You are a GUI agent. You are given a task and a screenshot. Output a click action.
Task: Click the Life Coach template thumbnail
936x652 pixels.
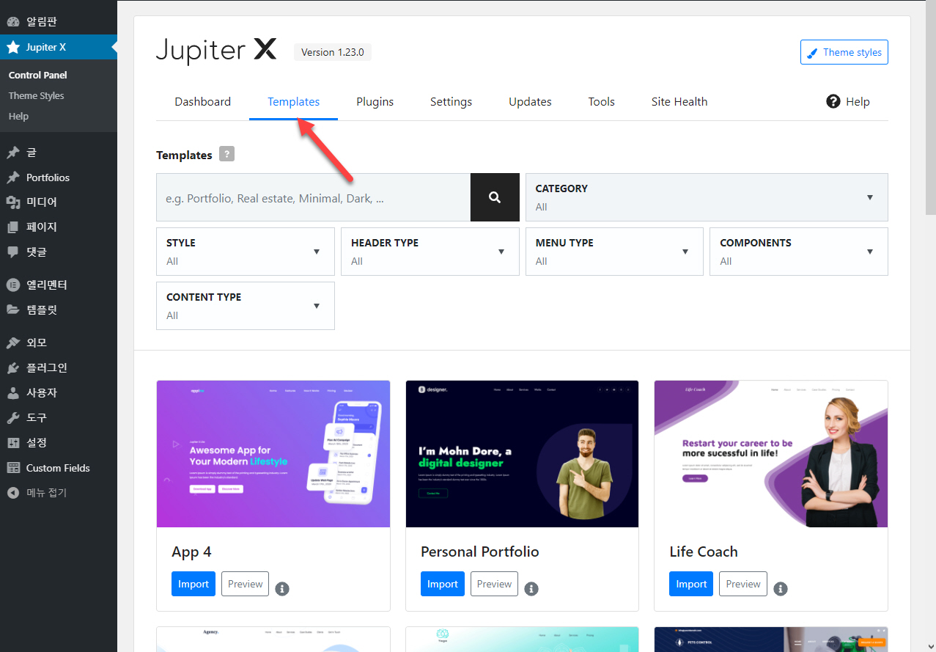point(771,454)
